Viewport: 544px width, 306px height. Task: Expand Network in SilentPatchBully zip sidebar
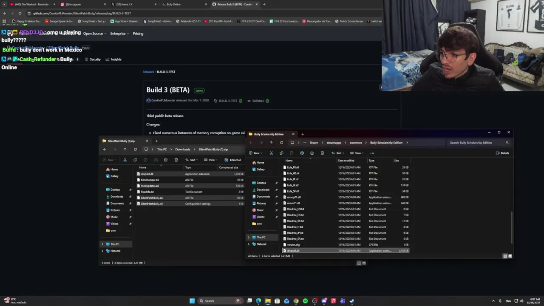tap(102, 251)
